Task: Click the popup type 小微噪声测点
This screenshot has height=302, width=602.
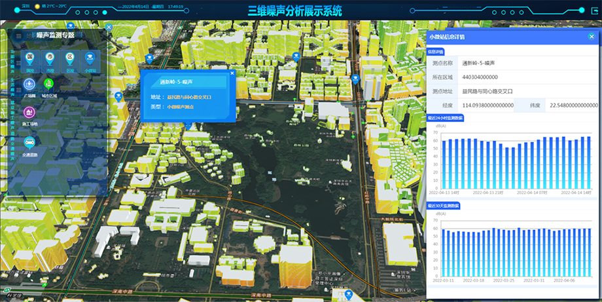Action: [181, 107]
